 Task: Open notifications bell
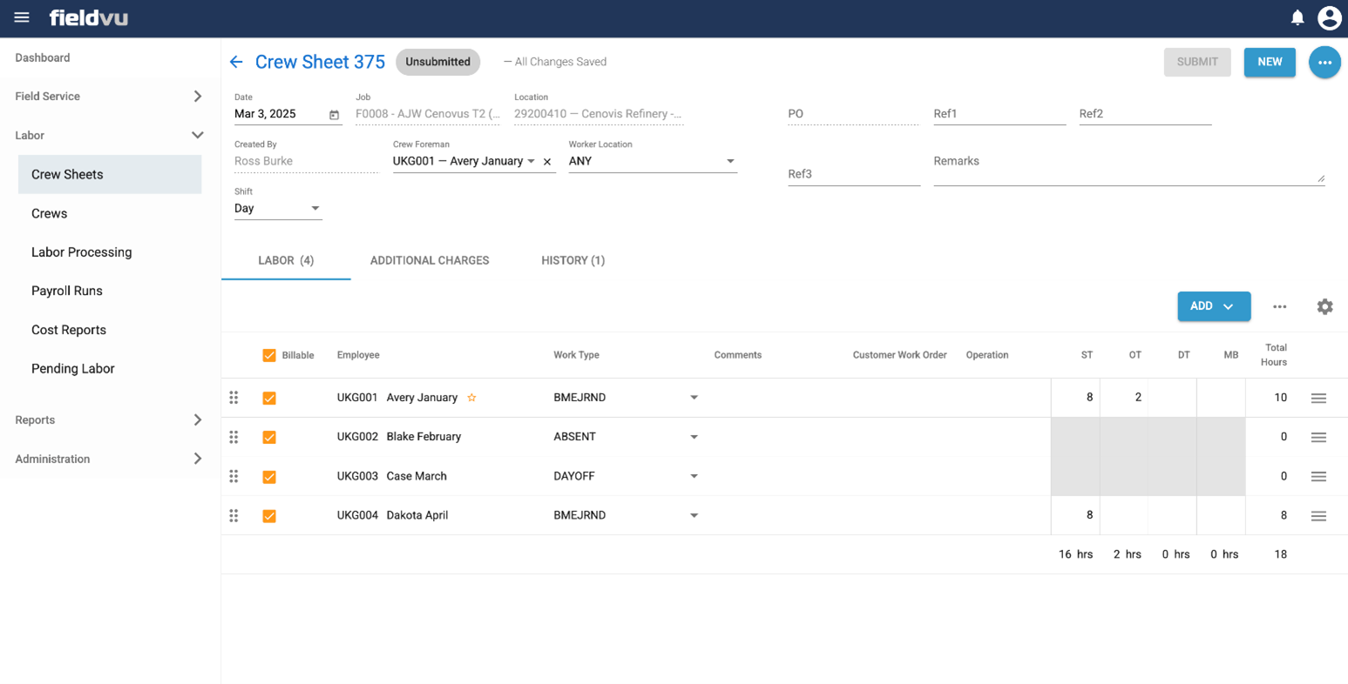(1297, 17)
